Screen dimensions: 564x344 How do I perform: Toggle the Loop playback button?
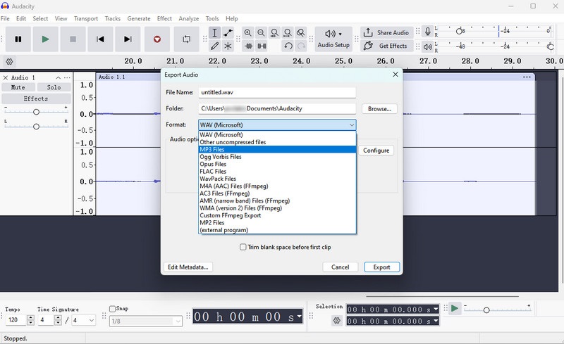tap(186, 39)
